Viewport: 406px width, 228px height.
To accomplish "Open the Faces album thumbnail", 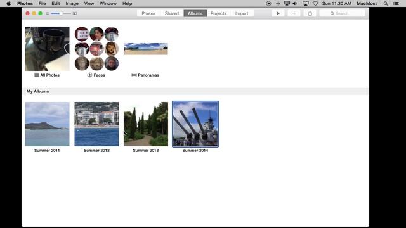I will click(x=96, y=49).
